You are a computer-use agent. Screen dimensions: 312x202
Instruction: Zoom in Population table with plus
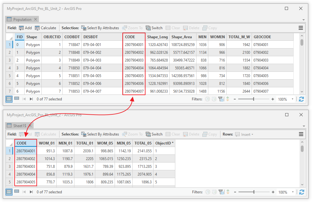click(272, 99)
